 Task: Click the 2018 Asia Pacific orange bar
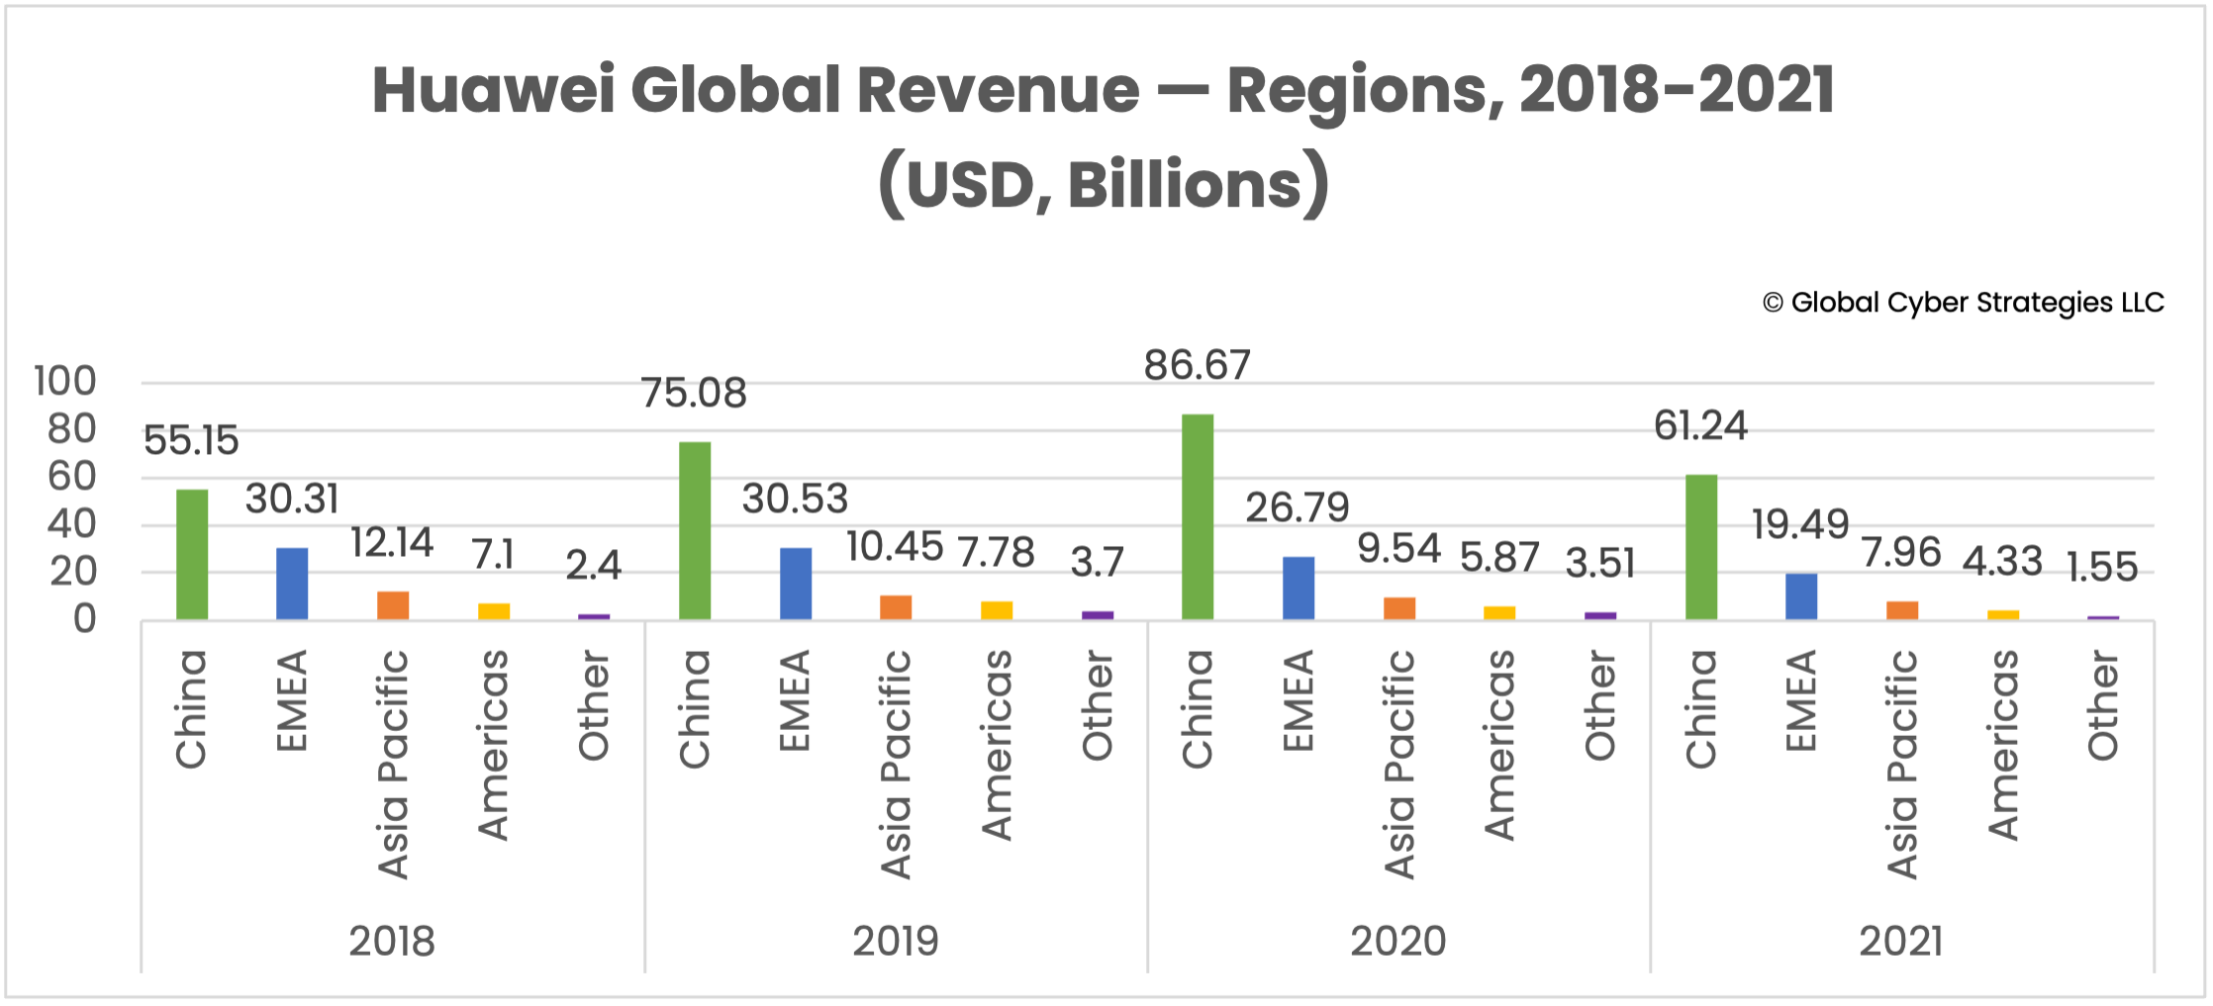pyautogui.click(x=393, y=605)
